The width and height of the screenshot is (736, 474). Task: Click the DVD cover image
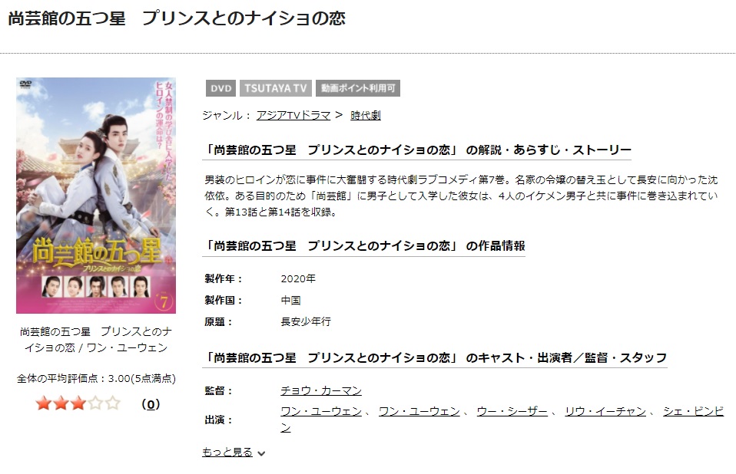tap(96, 196)
